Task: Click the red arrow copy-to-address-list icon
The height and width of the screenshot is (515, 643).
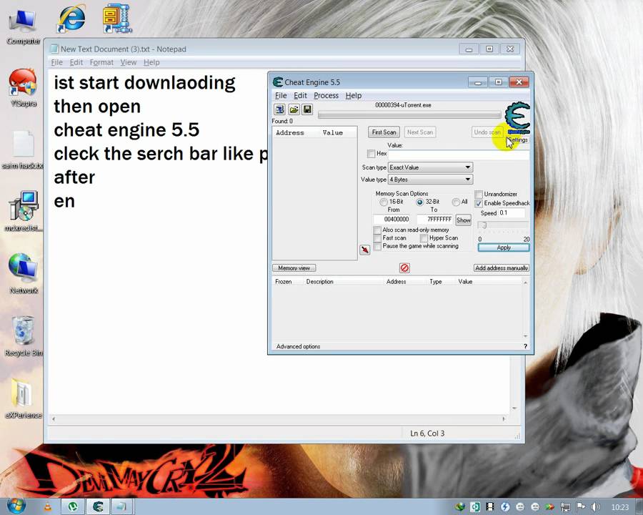Action: point(364,250)
